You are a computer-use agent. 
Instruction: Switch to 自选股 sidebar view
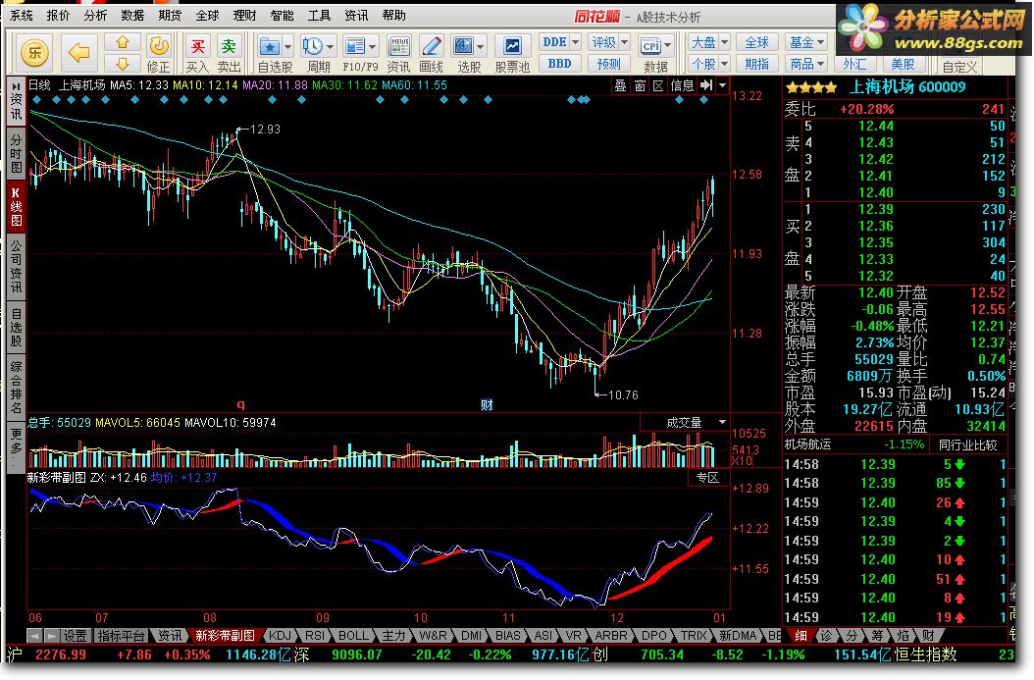click(16, 327)
